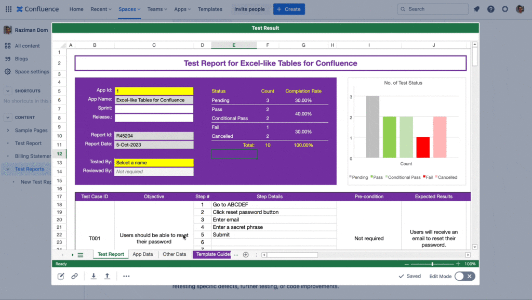532x300 pixels.
Task: Select the yellow App Id cell
Action: (154, 91)
